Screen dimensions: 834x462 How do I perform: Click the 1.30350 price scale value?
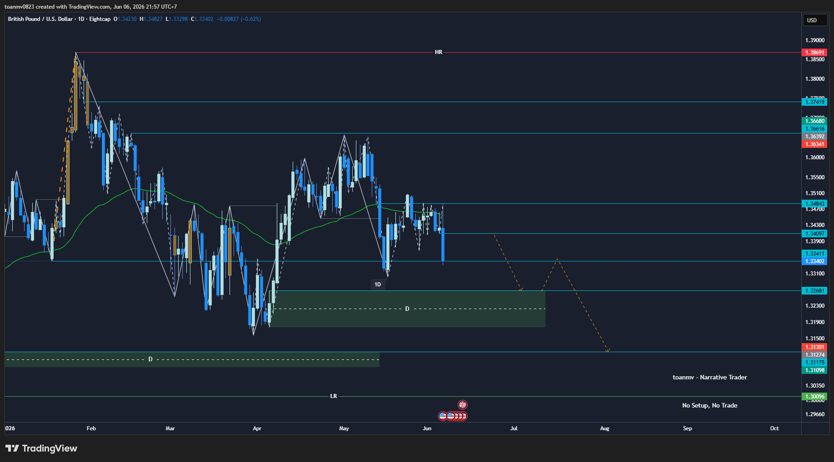tap(815, 386)
